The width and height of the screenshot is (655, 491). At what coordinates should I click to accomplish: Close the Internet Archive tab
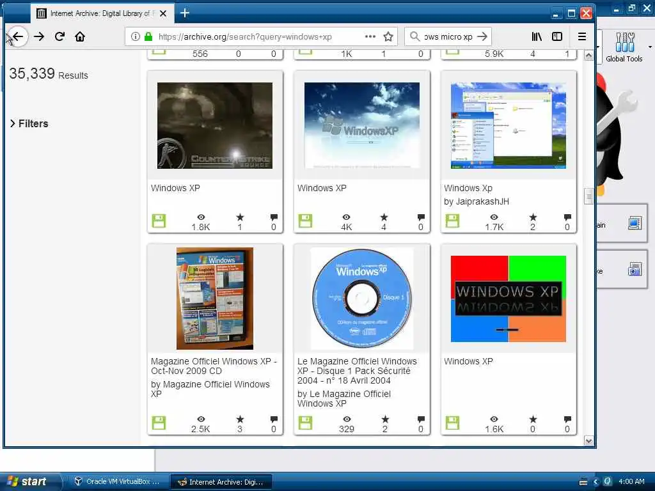163,14
